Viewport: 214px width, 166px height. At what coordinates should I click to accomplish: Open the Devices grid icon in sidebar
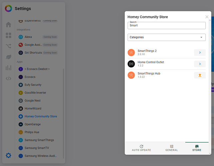(8, 35)
